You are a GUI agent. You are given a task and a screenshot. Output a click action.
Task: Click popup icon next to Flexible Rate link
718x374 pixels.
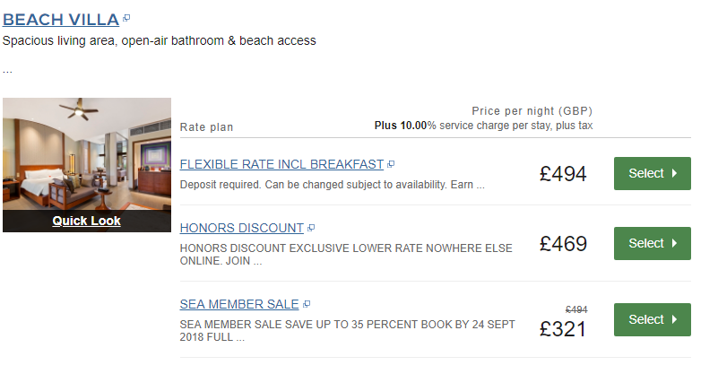[391, 165]
